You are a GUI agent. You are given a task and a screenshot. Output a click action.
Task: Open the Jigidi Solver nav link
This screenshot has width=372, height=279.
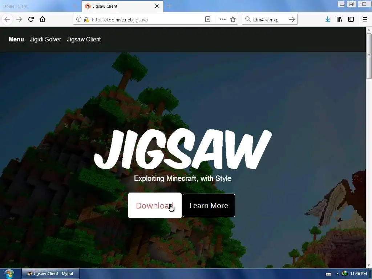point(45,39)
